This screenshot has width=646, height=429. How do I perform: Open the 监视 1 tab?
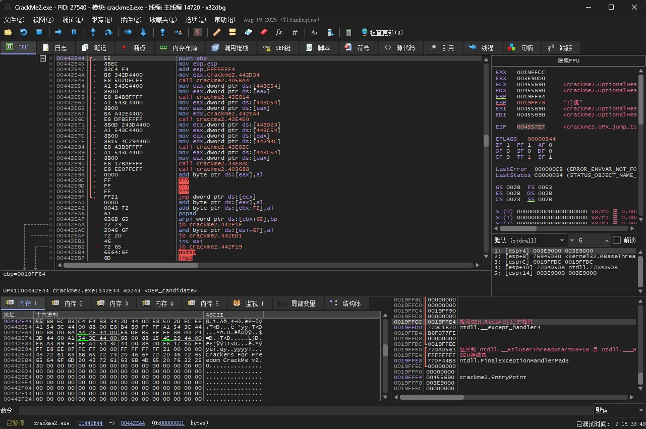coord(249,303)
